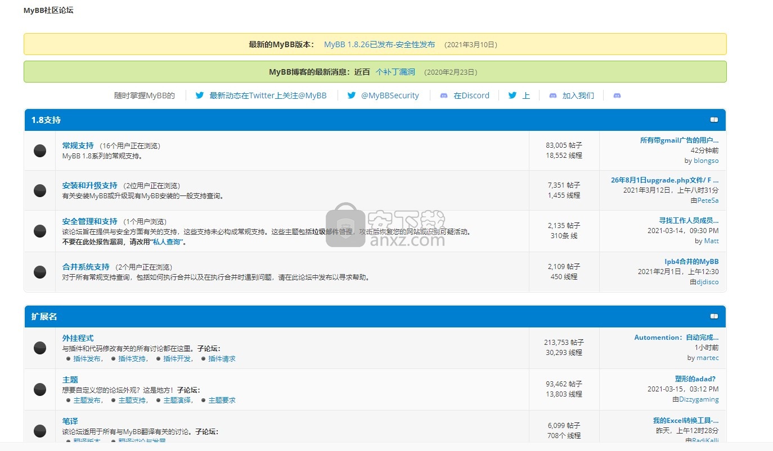Viewport: 773px width, 451px height.
Task: Click the forum status icon for 常规支持
Action: click(40, 151)
